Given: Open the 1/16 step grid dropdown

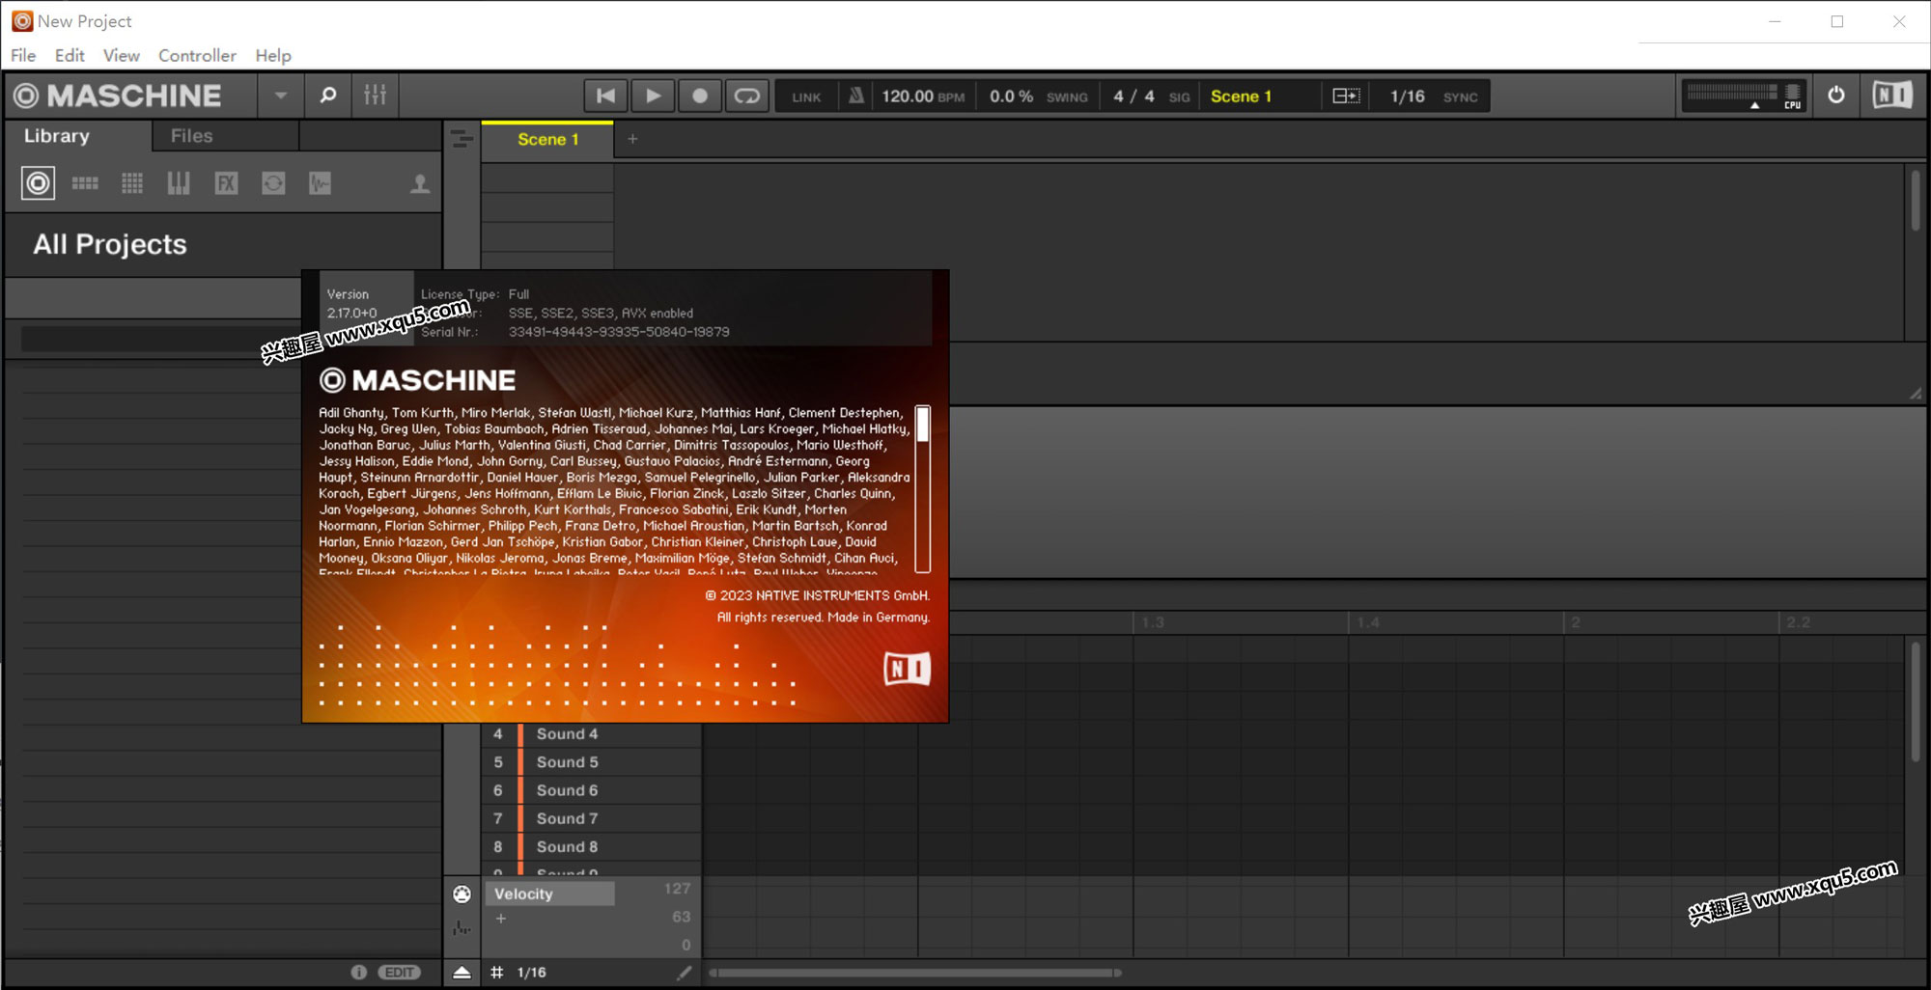Looking at the screenshot, I should point(531,972).
